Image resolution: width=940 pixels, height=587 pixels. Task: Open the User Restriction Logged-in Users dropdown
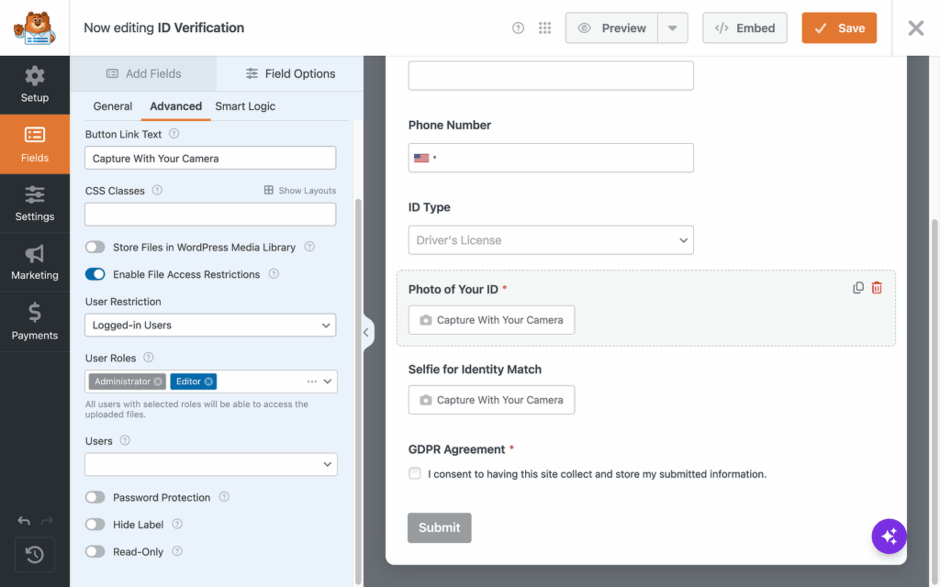pyautogui.click(x=210, y=326)
